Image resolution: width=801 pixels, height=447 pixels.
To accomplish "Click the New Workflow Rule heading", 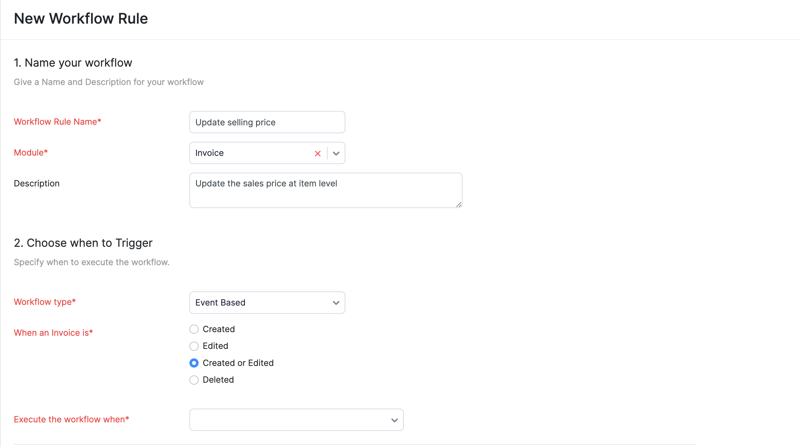I will point(81,19).
